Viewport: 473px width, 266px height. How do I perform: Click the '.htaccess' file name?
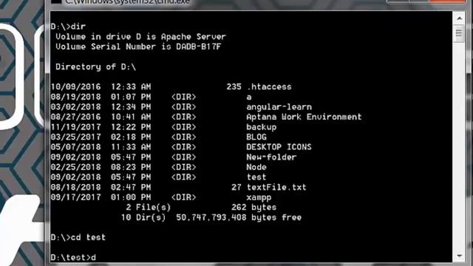pyautogui.click(x=269, y=87)
